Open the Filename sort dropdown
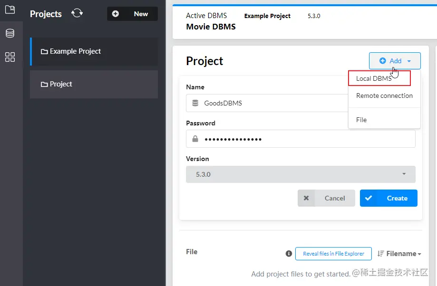This screenshot has width=437, height=286. point(399,254)
